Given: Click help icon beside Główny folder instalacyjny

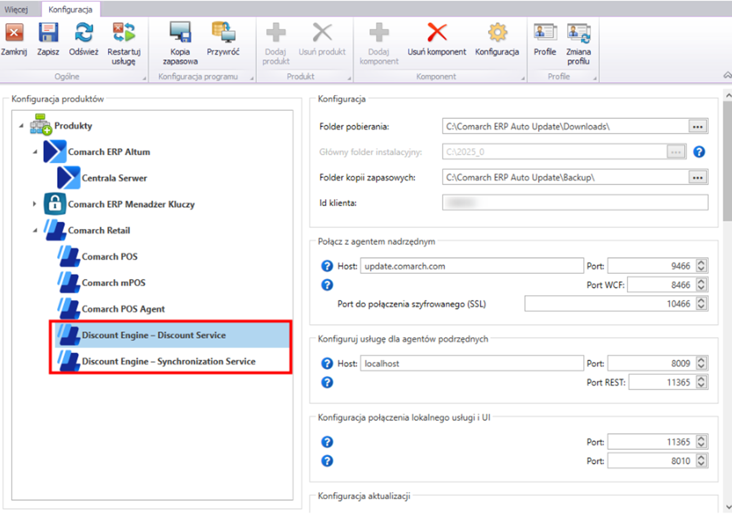Looking at the screenshot, I should click(699, 152).
